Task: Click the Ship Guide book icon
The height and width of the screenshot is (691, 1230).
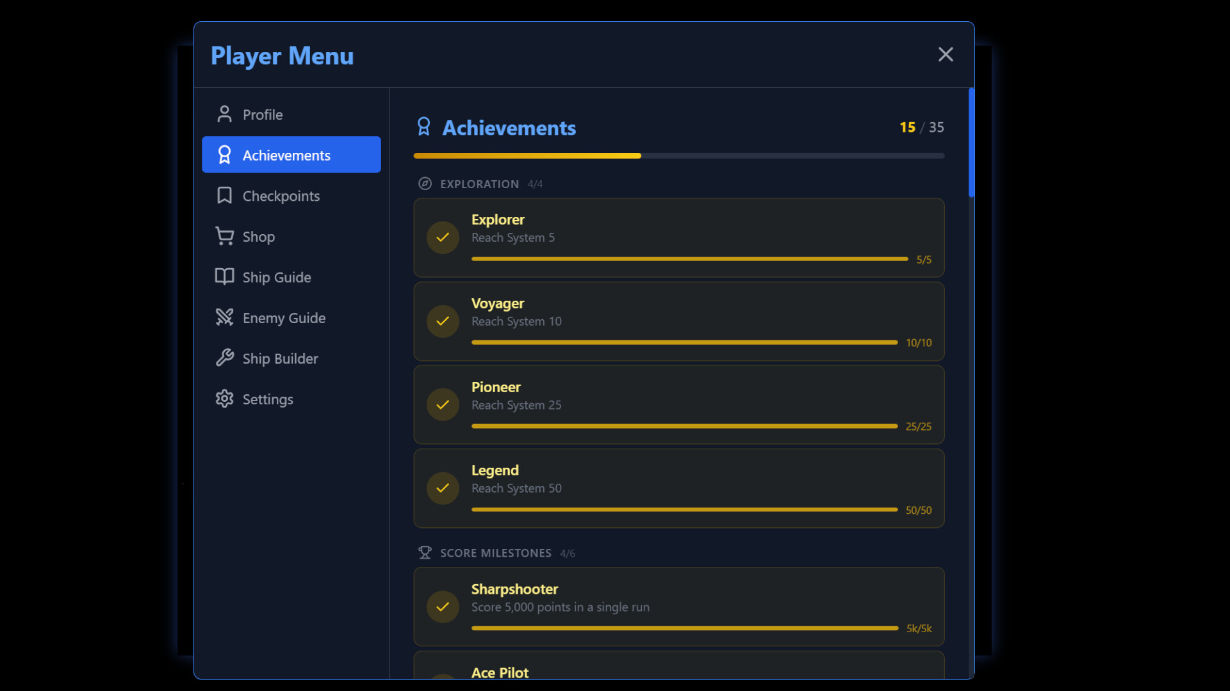Action: (x=224, y=277)
